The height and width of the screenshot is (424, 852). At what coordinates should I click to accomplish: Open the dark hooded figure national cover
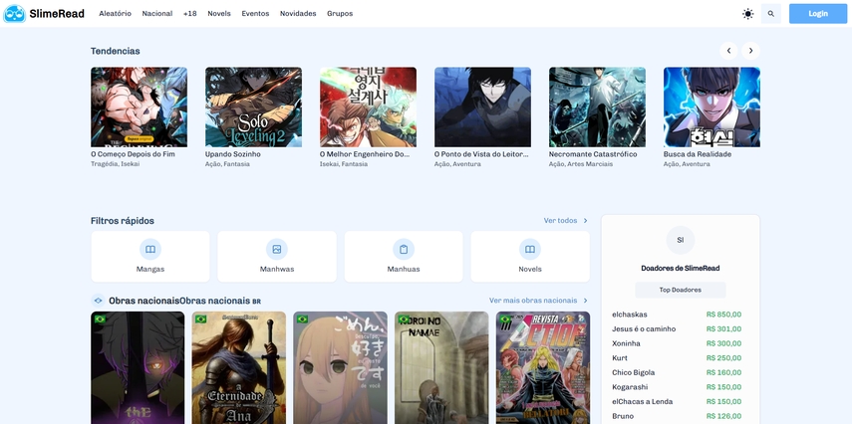pos(138,367)
